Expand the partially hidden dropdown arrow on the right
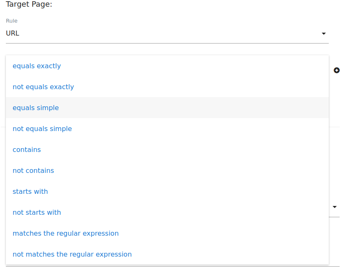Screen dimensions: 348x270 (335, 207)
